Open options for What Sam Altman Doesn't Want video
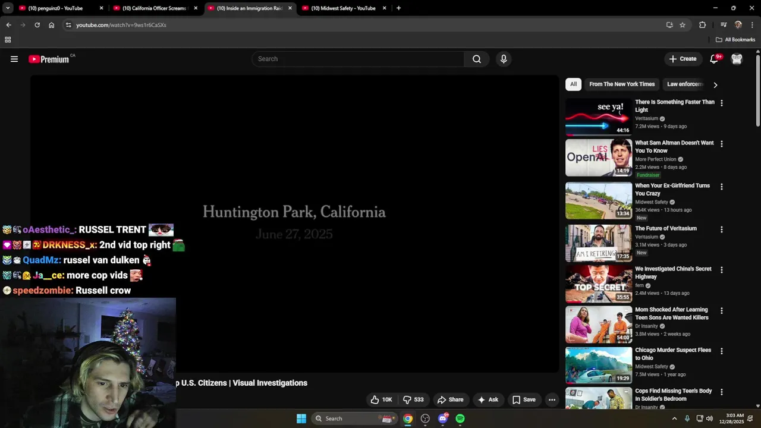 click(x=721, y=144)
